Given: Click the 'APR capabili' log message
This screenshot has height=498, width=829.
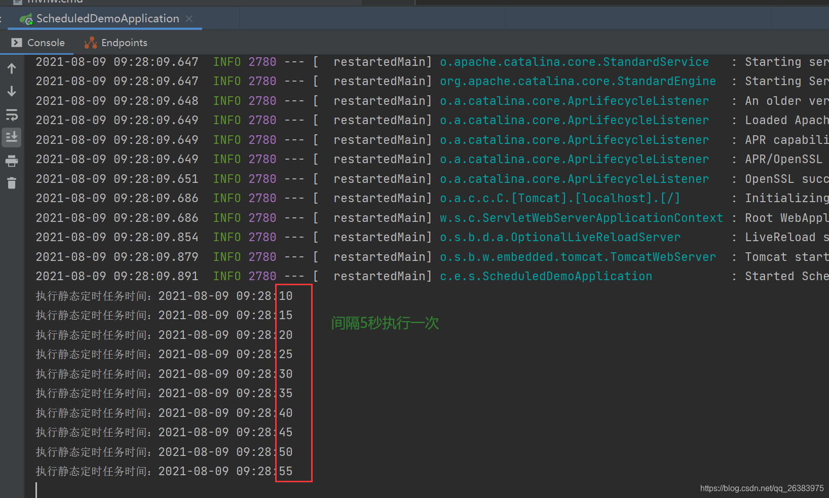Looking at the screenshot, I should 786,140.
